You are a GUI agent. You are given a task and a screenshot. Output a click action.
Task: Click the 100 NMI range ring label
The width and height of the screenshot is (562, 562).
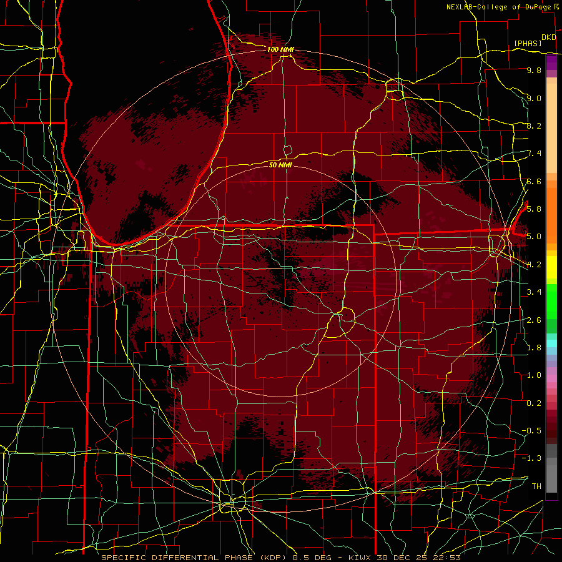pos(280,49)
